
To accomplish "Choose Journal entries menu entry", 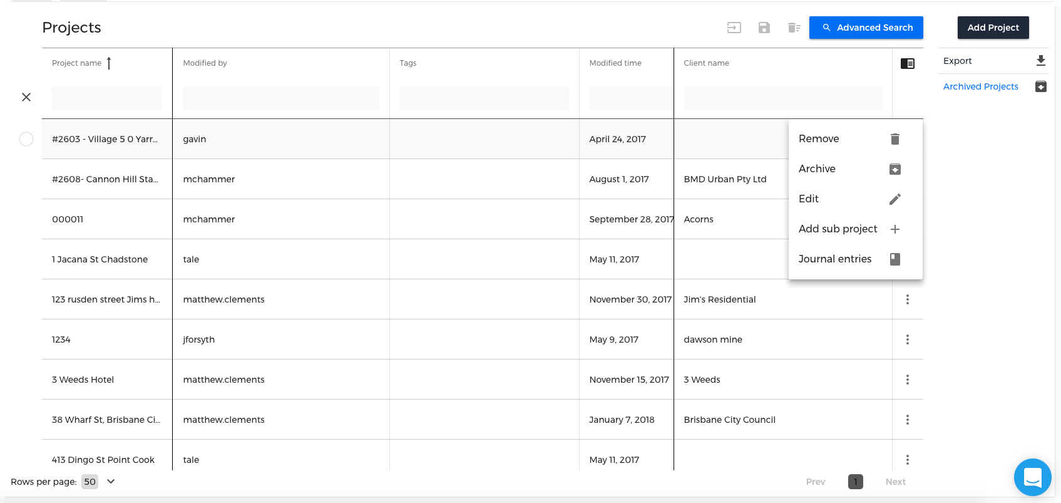I will [x=856, y=259].
